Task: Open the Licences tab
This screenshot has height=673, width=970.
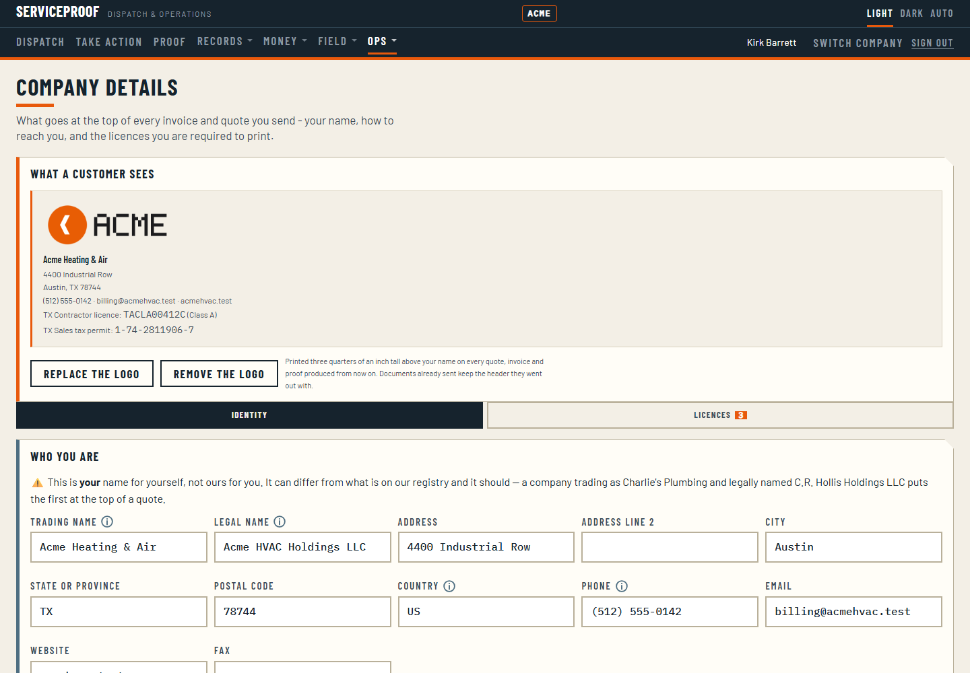Action: coord(720,415)
